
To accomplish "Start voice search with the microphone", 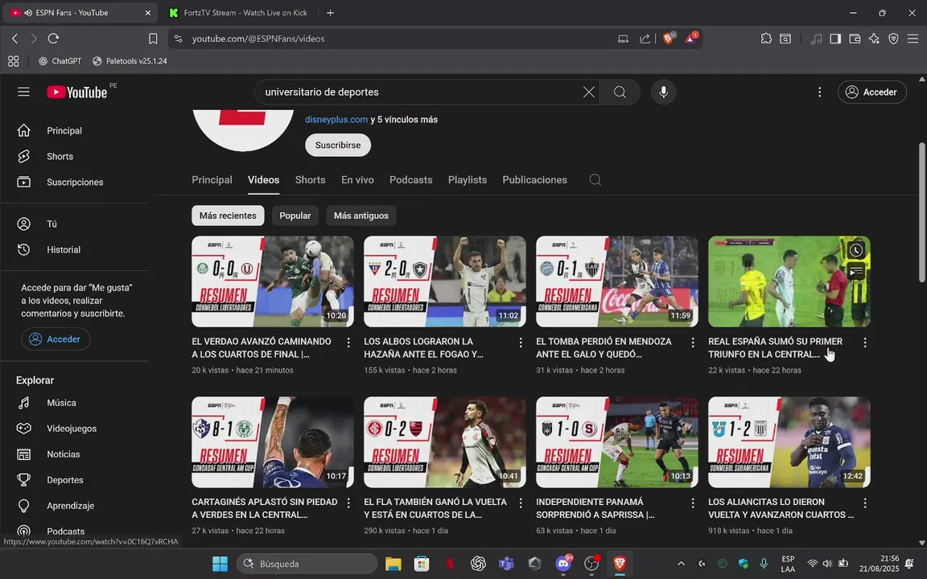I will click(x=663, y=92).
